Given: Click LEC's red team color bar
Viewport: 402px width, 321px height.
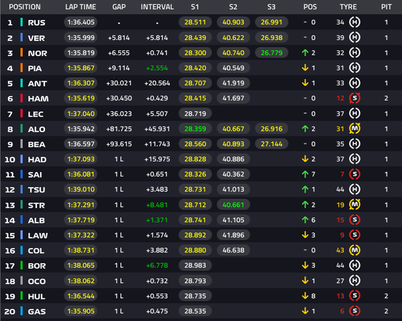Looking at the screenshot, I should pyautogui.click(x=21, y=113).
